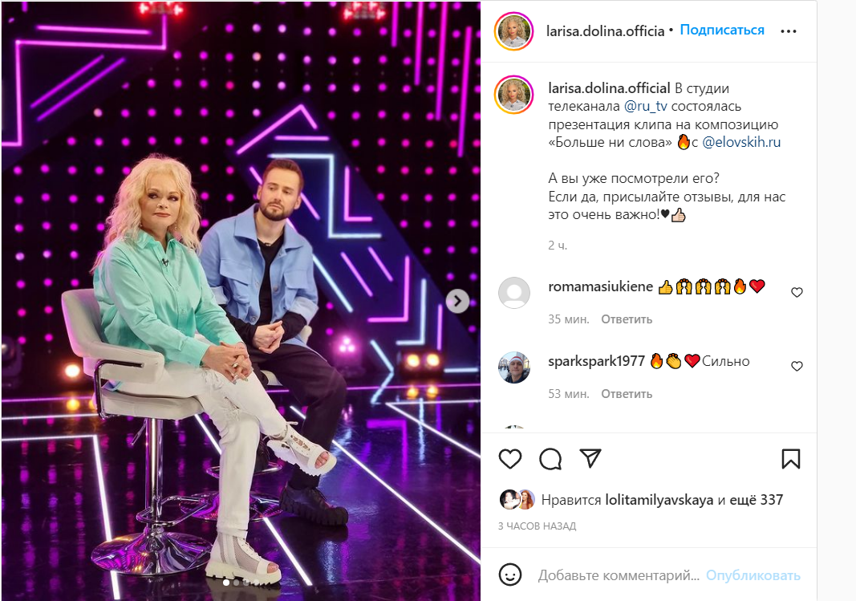Click the Добавьте комментарий input field
The image size is (856, 601).
coord(619,575)
